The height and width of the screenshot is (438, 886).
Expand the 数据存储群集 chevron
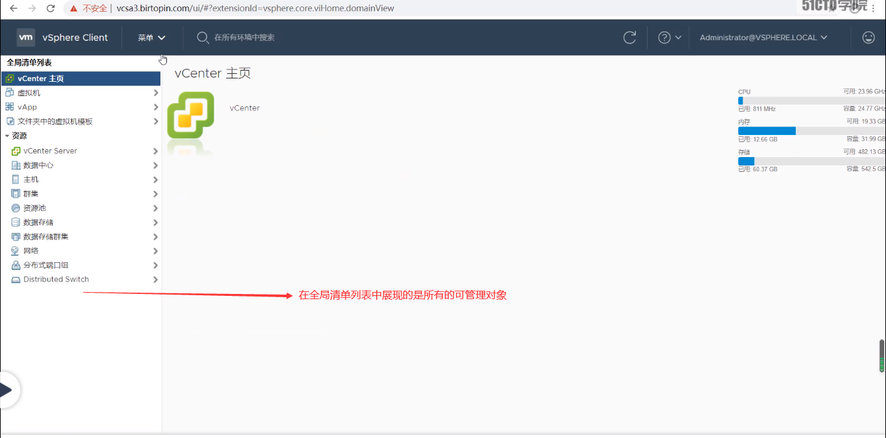[155, 237]
